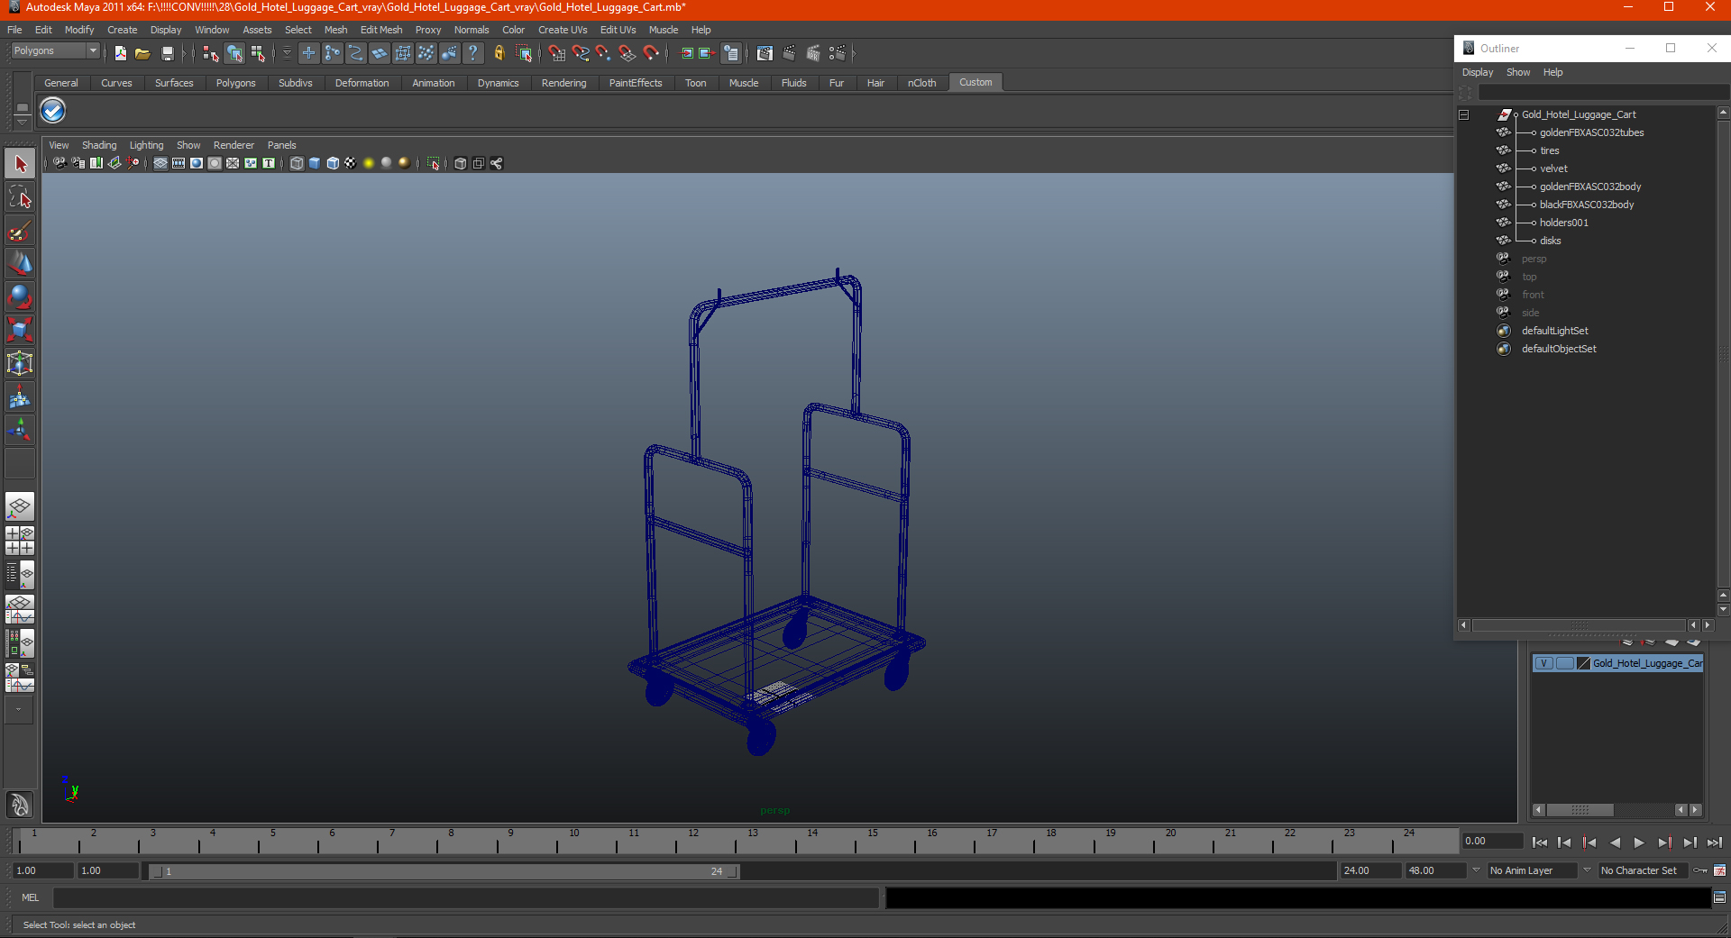Switch to Persp/Outliner layout

tap(20, 575)
